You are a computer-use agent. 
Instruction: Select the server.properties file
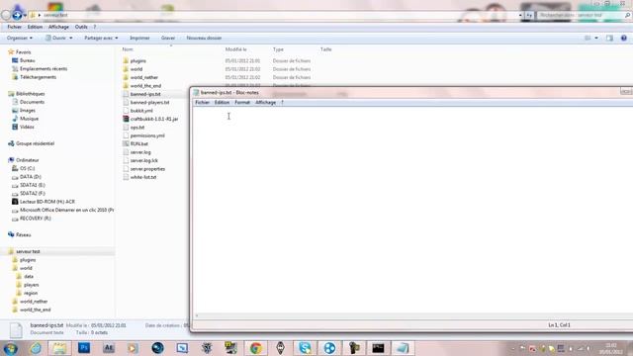tap(144, 169)
